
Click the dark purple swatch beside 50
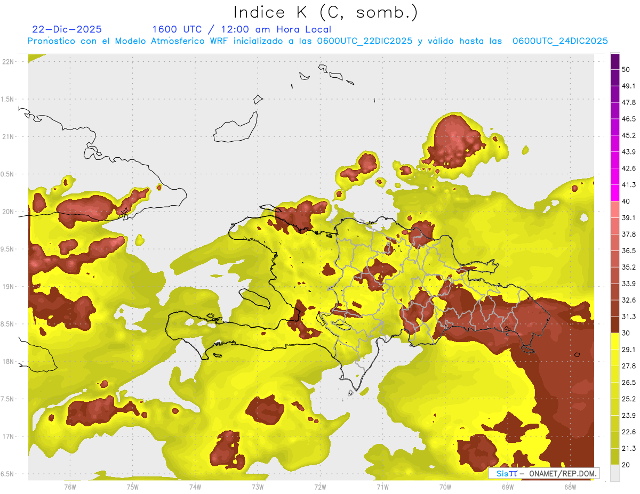[x=615, y=62]
